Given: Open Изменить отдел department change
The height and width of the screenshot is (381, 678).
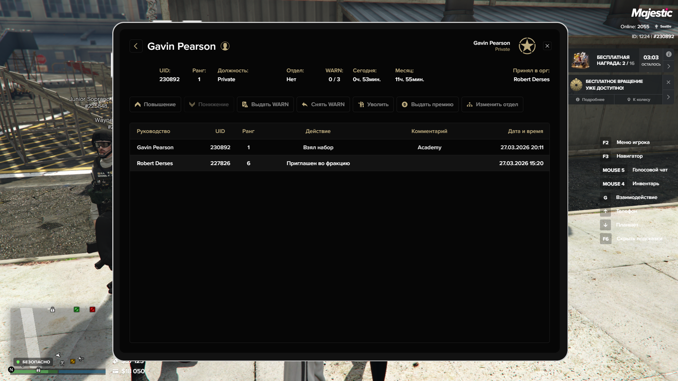Looking at the screenshot, I should [492, 104].
